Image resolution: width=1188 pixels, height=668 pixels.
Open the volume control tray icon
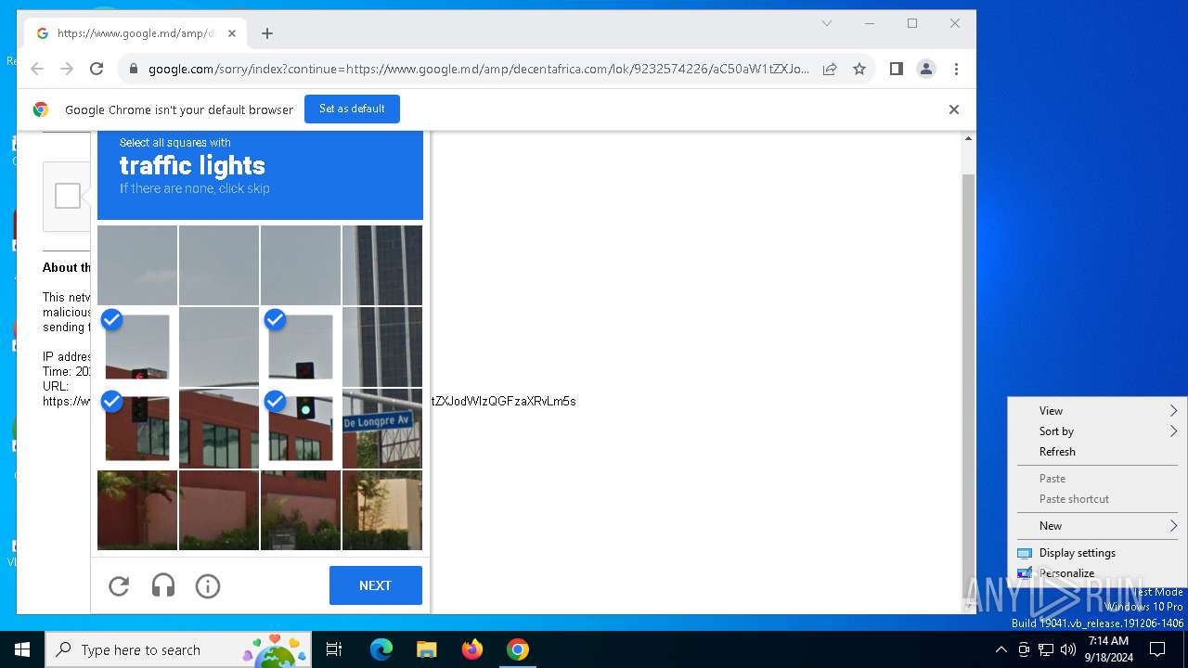pyautogui.click(x=1068, y=649)
